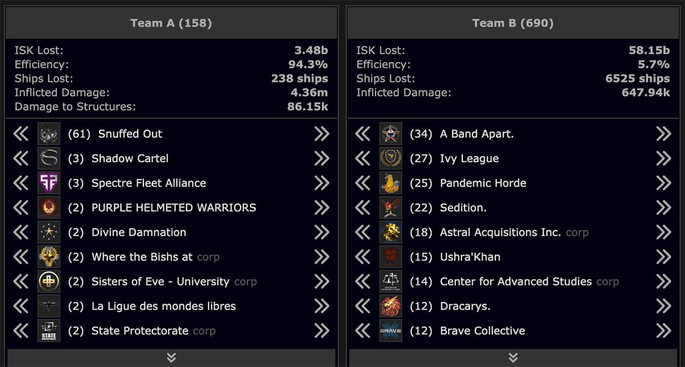The image size is (685, 367).
Task: Open the PURPLE HELMETED WARRIORS entry
Action: (x=174, y=208)
